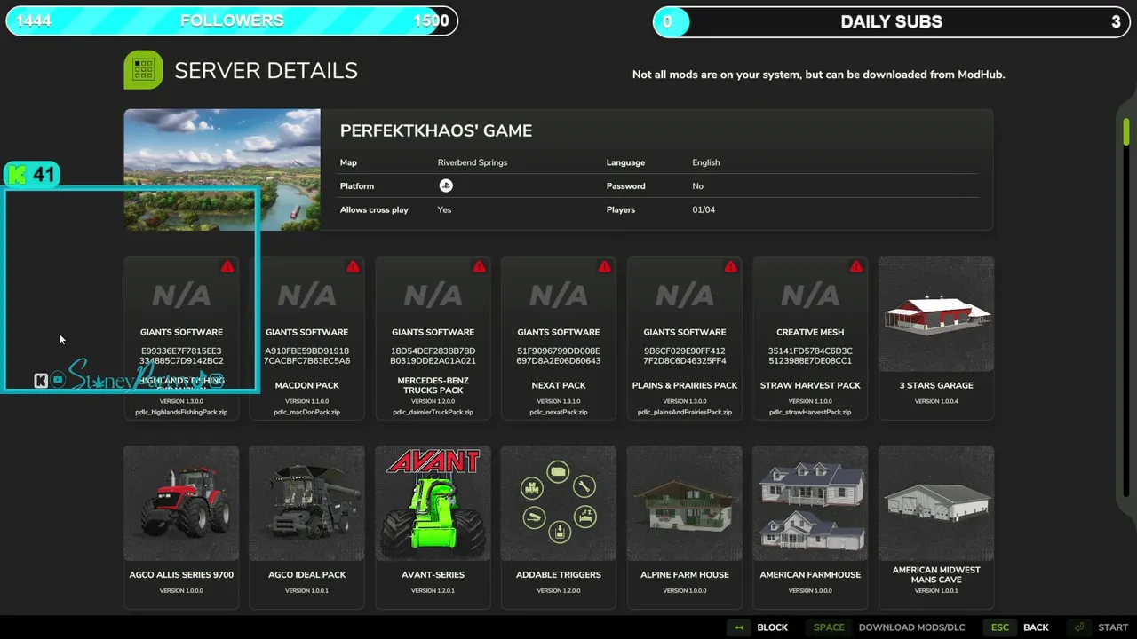Click the Riverbend Springs map preview image

(x=222, y=170)
